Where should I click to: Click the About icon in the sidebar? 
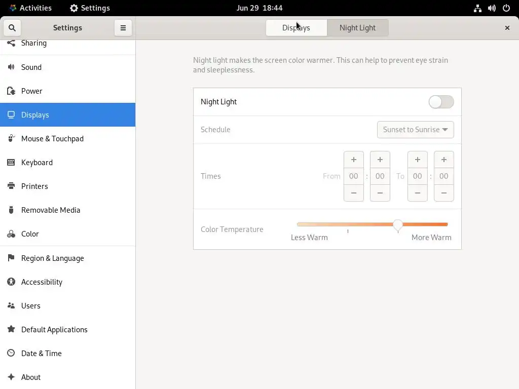click(x=11, y=377)
